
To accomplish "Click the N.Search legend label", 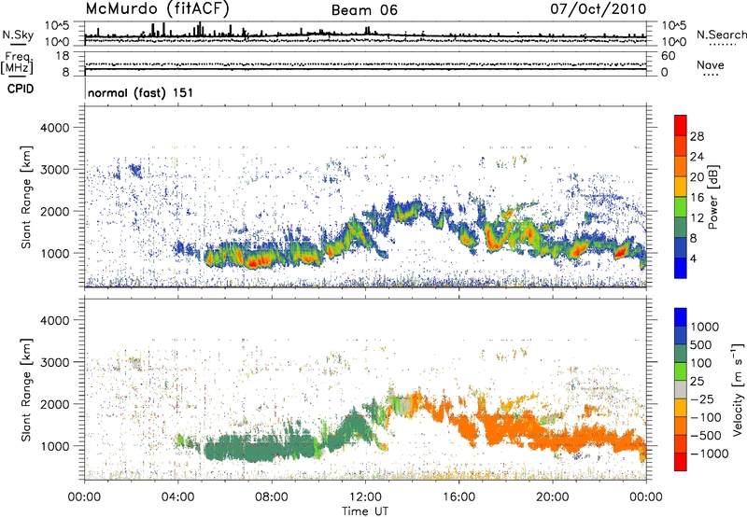I will (721, 35).
